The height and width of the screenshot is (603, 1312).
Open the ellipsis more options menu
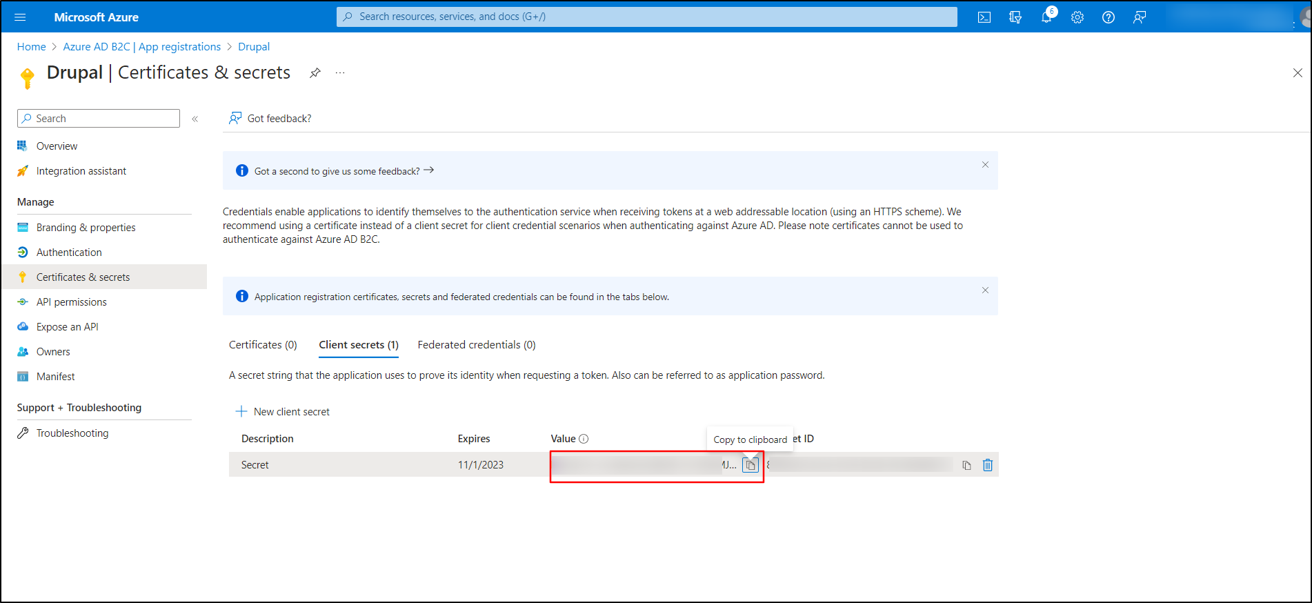click(x=340, y=72)
